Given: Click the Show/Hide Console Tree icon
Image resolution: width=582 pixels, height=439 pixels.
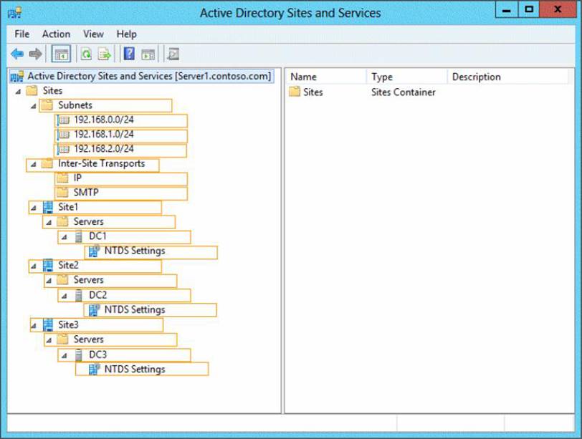Looking at the screenshot, I should click(x=62, y=54).
